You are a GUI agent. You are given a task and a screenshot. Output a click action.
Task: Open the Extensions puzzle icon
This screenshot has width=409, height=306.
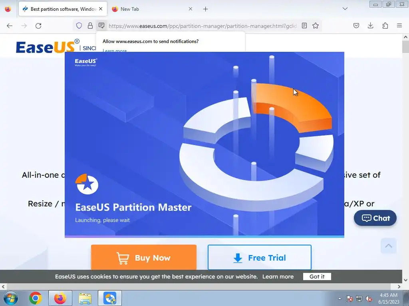click(385, 25)
